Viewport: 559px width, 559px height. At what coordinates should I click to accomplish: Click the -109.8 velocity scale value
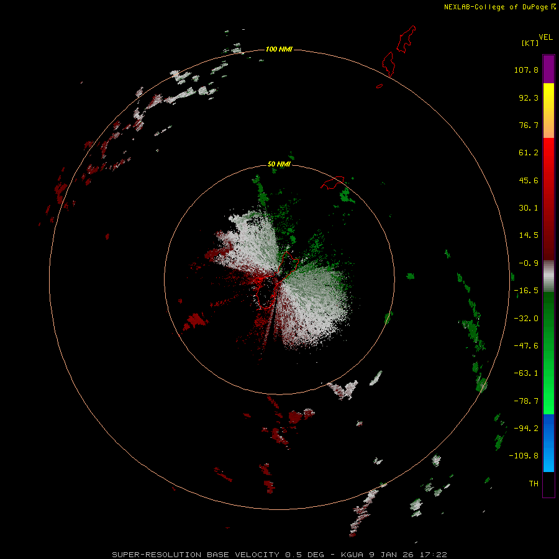[x=524, y=456]
